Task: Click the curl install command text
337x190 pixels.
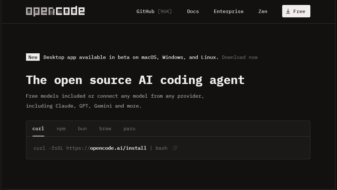Action: point(101,148)
